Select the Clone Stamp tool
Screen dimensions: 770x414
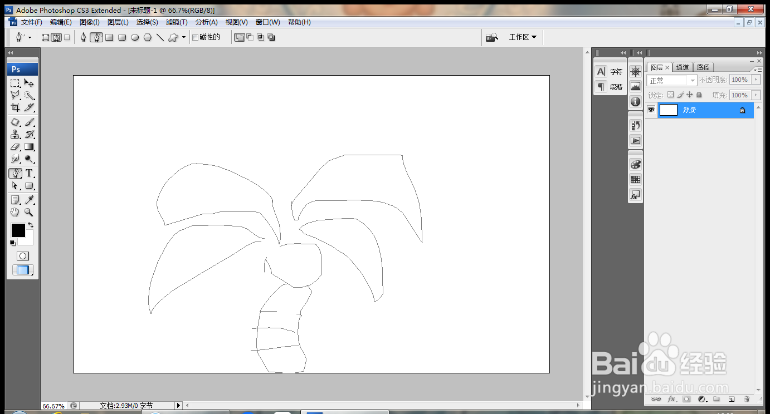(x=16, y=135)
